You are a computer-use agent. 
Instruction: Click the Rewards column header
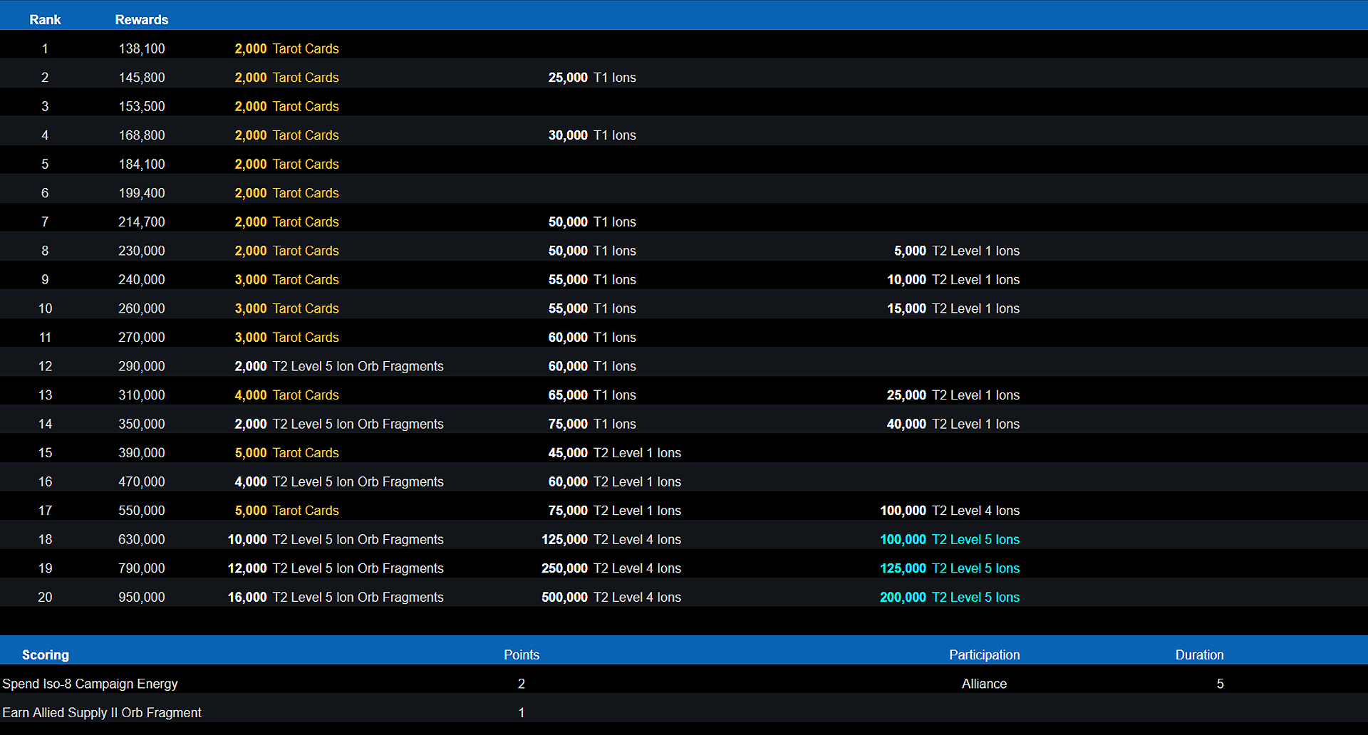coord(142,20)
